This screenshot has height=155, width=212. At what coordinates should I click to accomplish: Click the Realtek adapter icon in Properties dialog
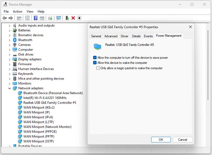point(97,46)
